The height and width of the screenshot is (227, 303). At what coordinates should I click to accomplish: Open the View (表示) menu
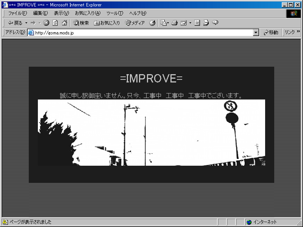click(61, 13)
